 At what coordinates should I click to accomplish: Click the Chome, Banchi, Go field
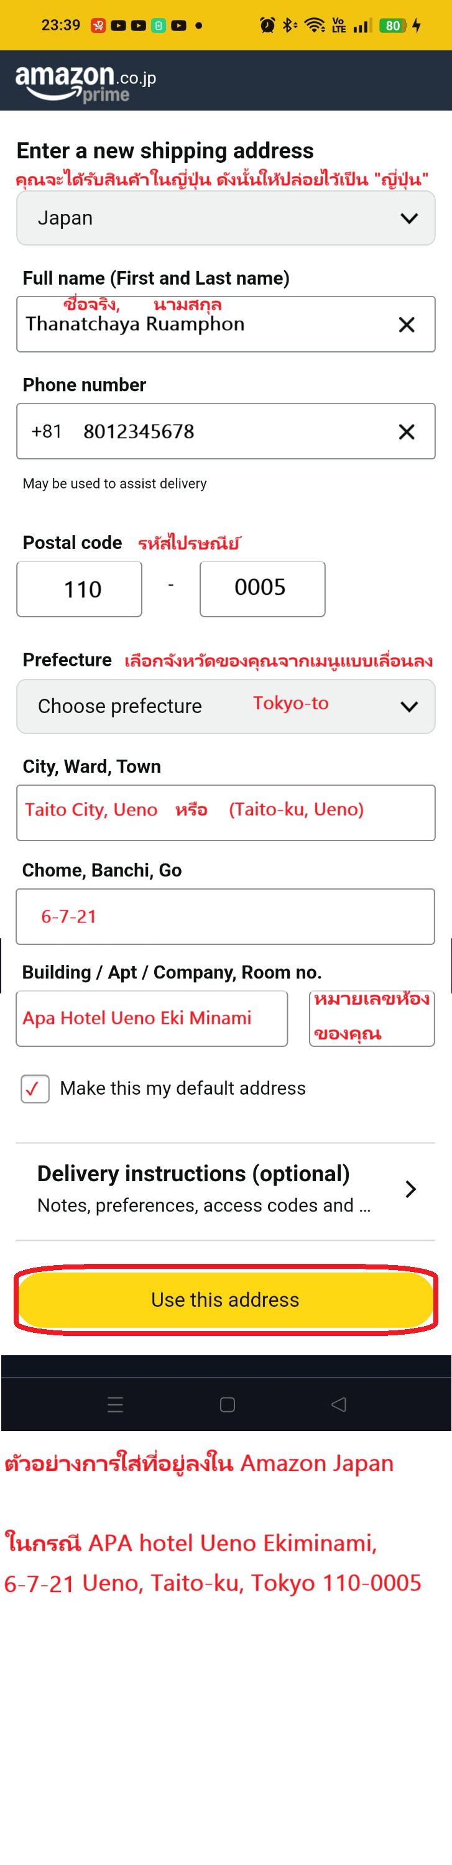(225, 916)
